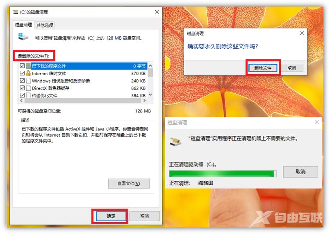This screenshot has height=234, width=330.
Task: Click the cleaning drive icon in progress dialog
Action: pos(175,142)
